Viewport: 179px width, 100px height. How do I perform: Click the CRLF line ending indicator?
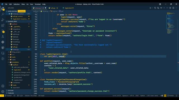[x=137, y=96]
